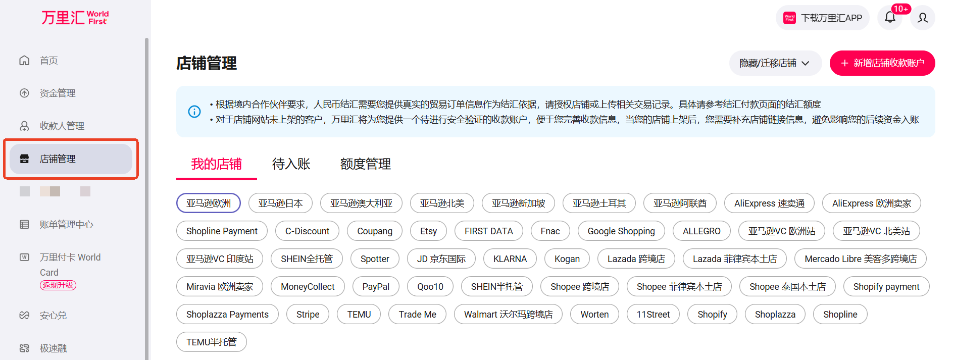Click the 极速融 sidebar icon

24,348
